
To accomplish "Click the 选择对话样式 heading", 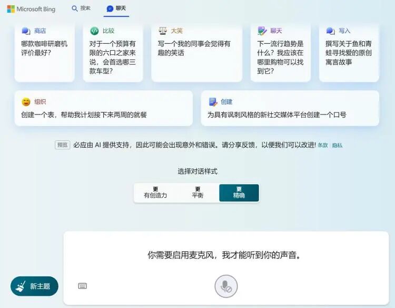I will (197, 171).
